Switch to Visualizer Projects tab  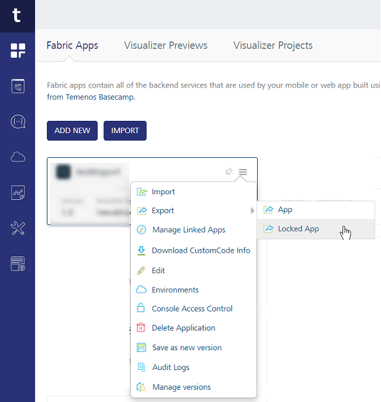[272, 46]
